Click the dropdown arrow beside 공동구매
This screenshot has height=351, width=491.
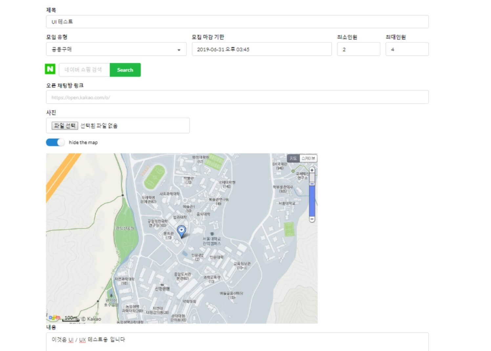click(x=179, y=50)
